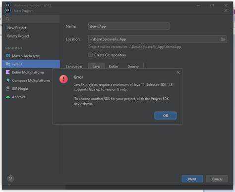Select Groovy language option
The width and height of the screenshot is (235, 192).
[133, 66]
